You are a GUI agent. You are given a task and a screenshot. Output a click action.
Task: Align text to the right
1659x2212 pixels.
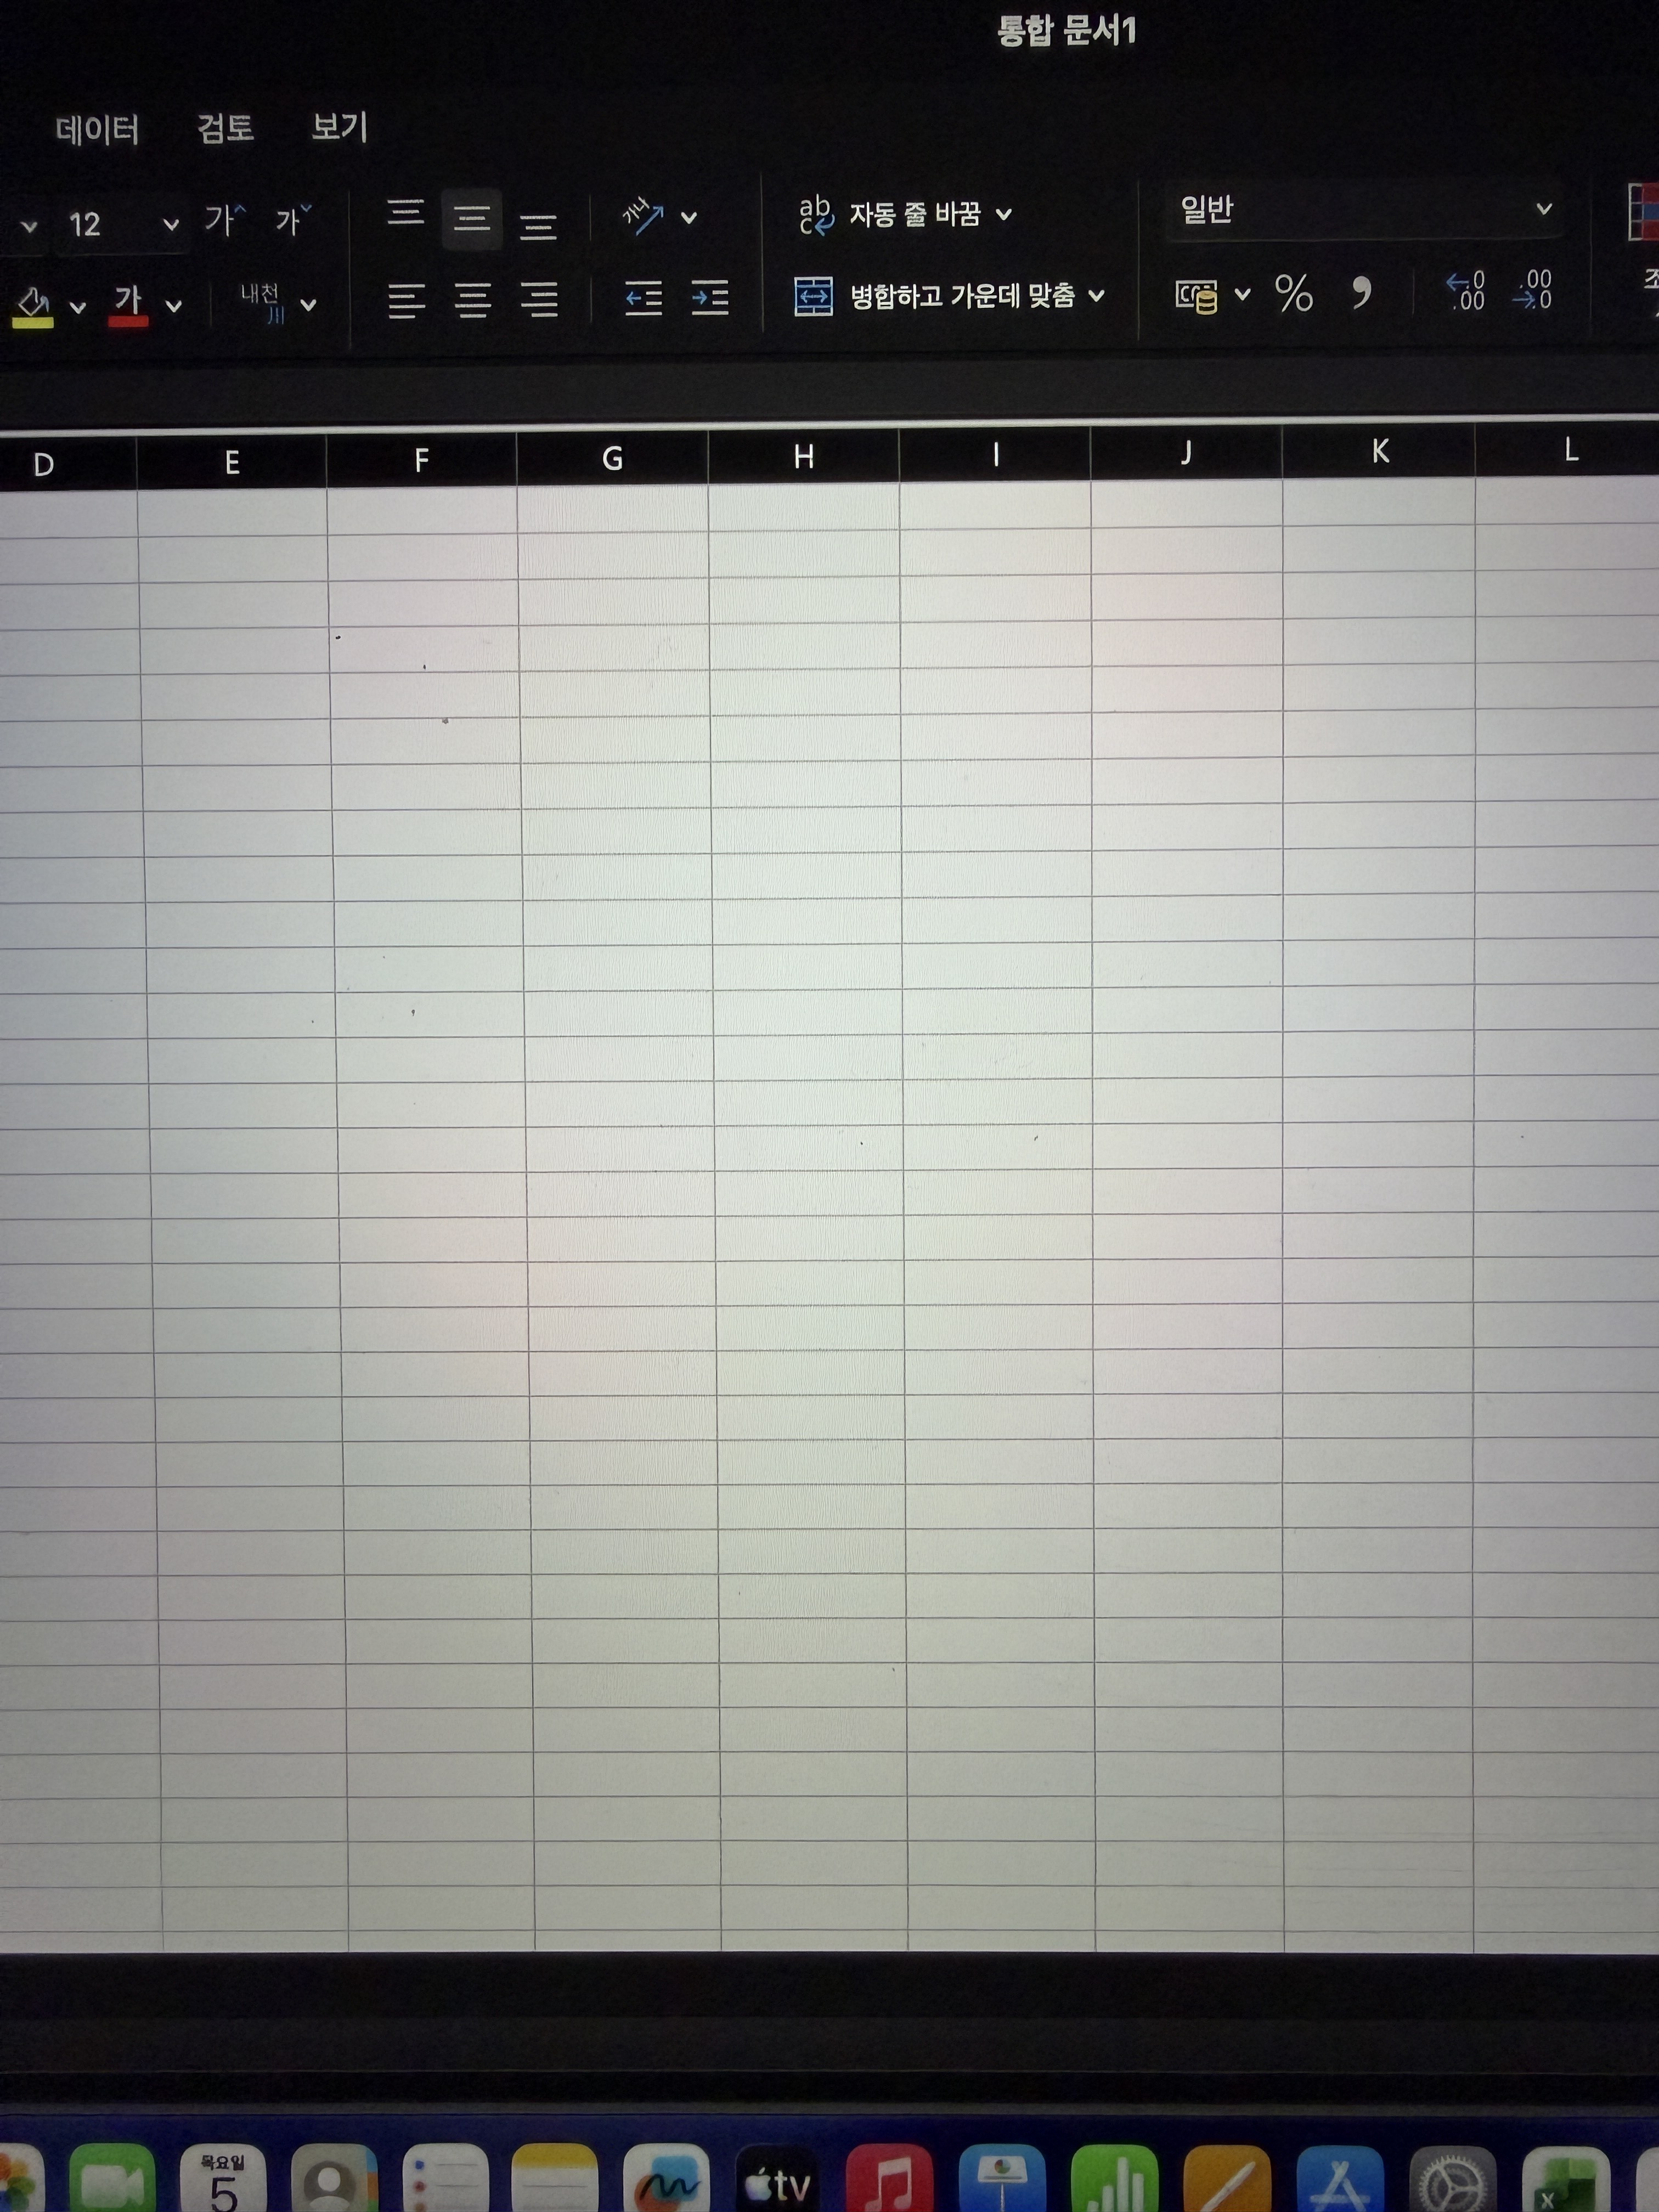tap(539, 299)
